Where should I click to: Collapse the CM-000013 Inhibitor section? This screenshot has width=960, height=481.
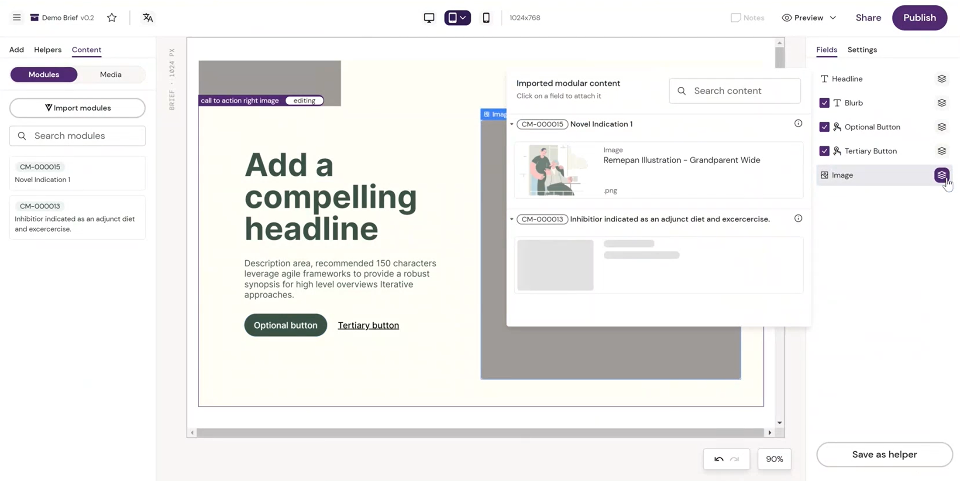pos(512,219)
